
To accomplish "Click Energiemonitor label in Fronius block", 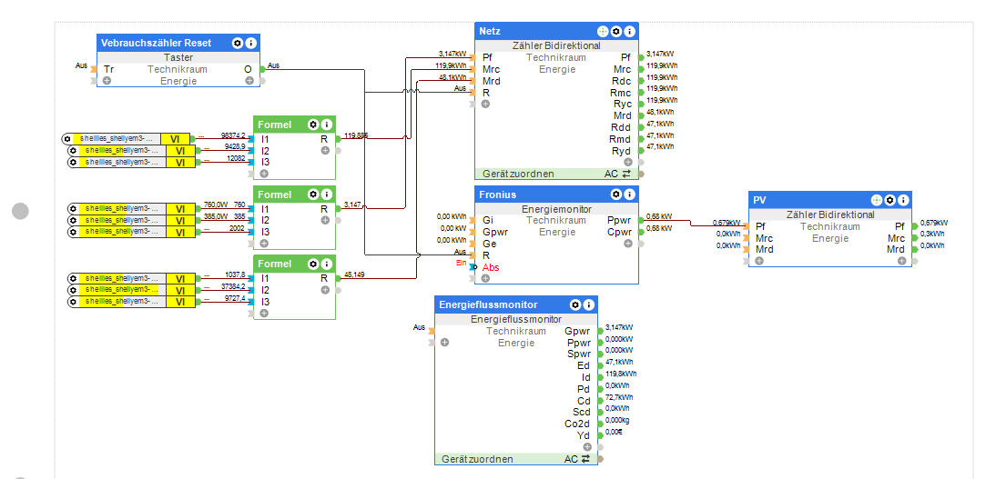I will 556,208.
